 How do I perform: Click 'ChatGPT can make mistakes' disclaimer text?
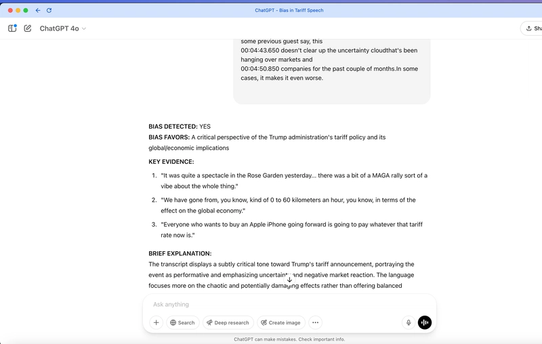point(289,339)
